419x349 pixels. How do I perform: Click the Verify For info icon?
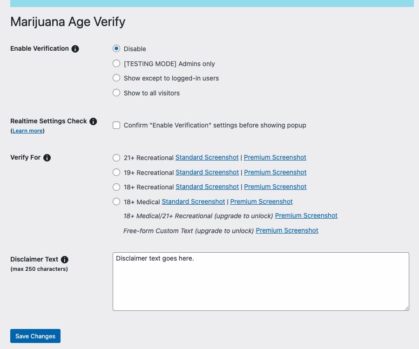(47, 158)
